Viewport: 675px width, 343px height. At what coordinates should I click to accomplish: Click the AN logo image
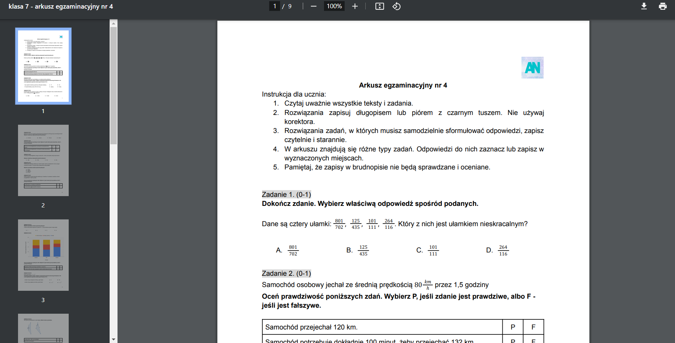532,68
